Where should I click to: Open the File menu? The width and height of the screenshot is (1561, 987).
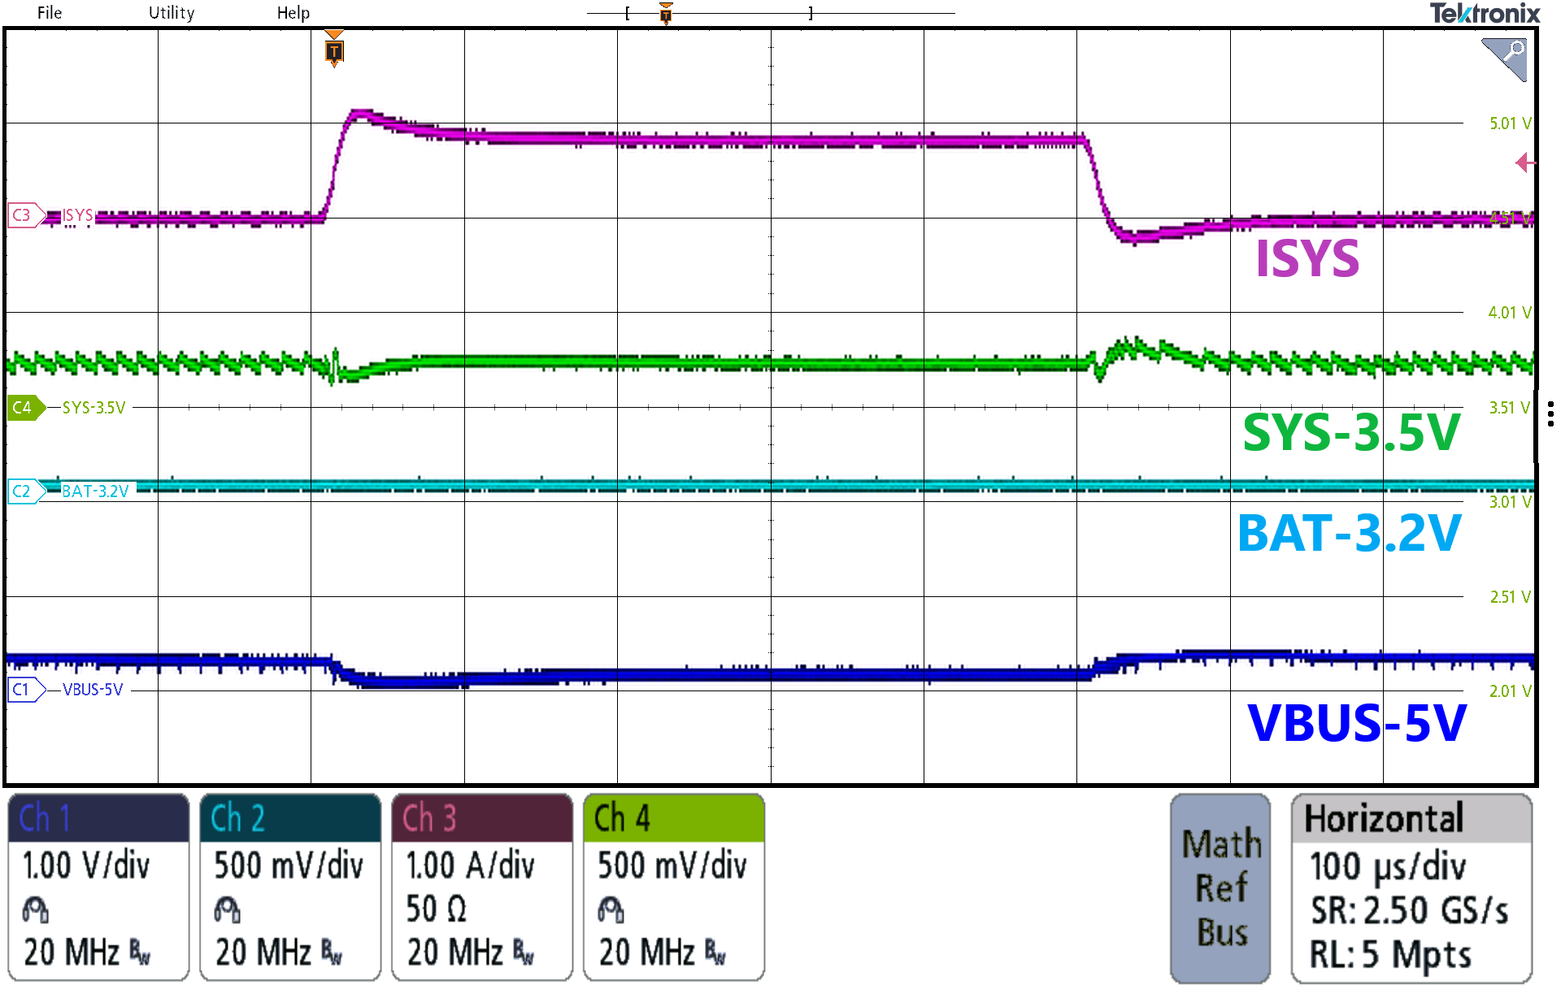point(49,12)
